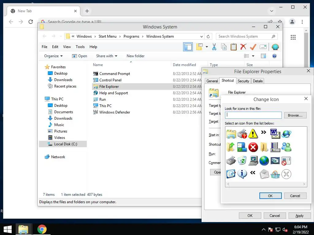This screenshot has width=314, height=235.
Task: Click the Look for icons file path field
Action: tap(253, 115)
